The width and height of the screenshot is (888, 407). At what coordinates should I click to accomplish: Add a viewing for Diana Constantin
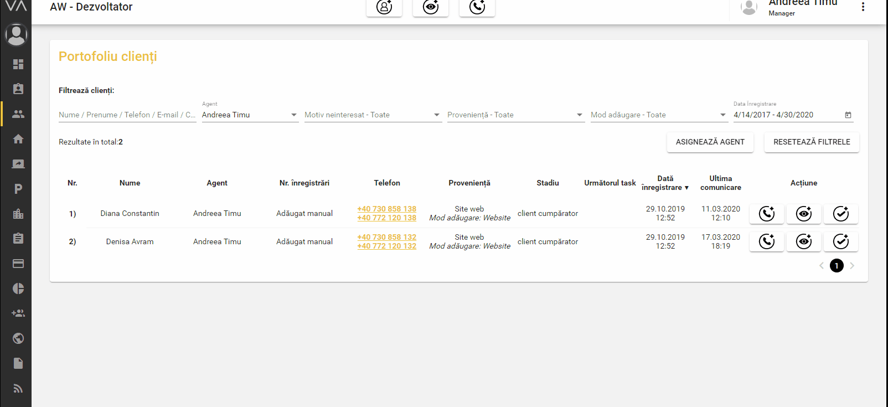803,214
